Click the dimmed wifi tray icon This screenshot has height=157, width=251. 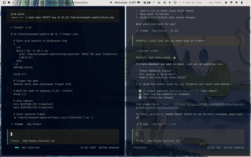(x=154, y=2)
